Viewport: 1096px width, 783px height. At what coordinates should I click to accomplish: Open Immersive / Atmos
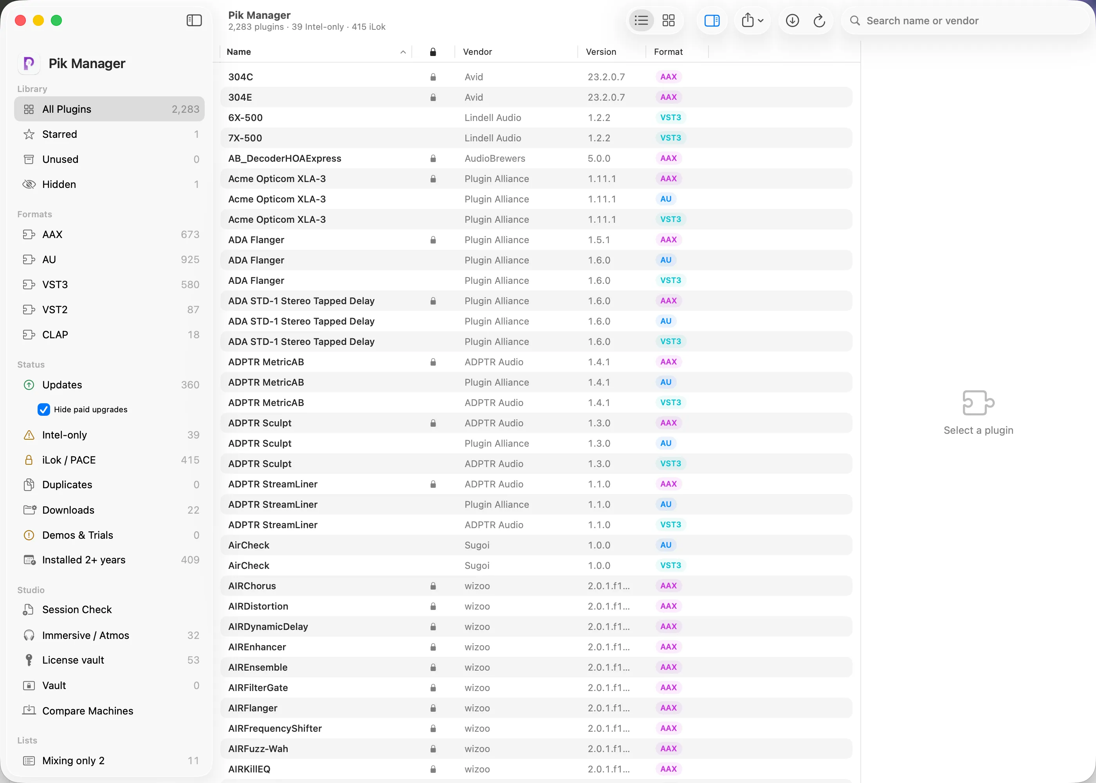[110, 635]
